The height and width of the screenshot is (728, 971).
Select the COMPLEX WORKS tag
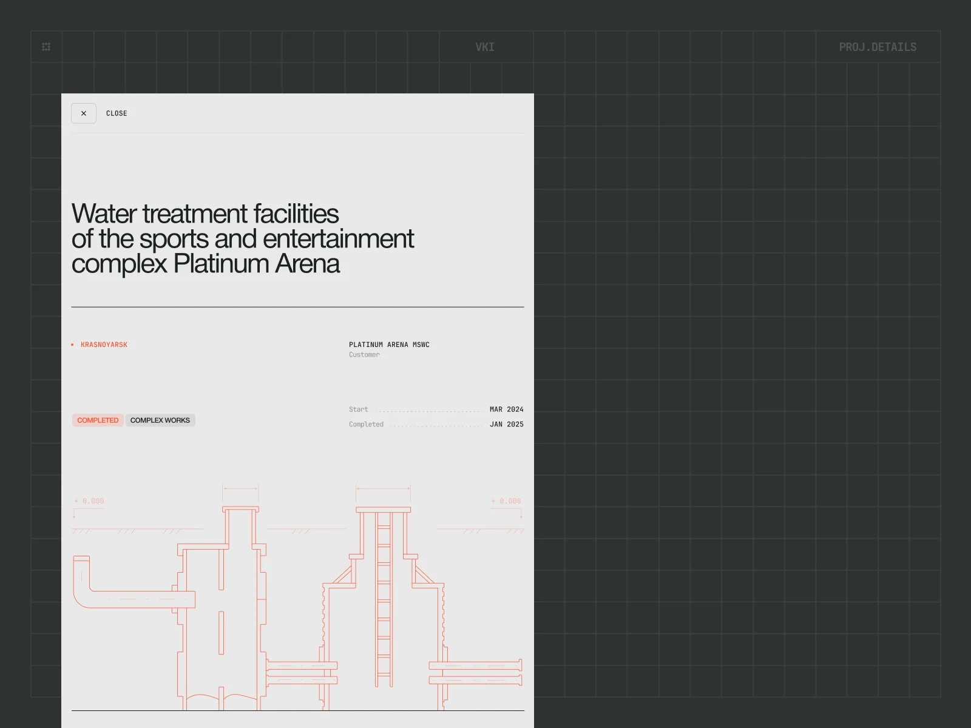click(160, 420)
